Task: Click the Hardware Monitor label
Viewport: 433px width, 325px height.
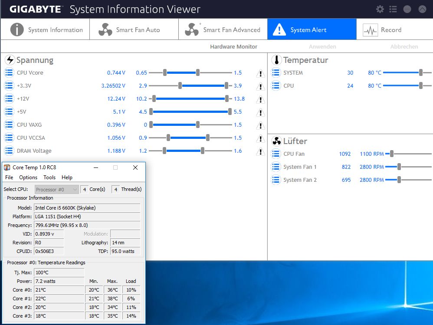Action: pyautogui.click(x=233, y=47)
